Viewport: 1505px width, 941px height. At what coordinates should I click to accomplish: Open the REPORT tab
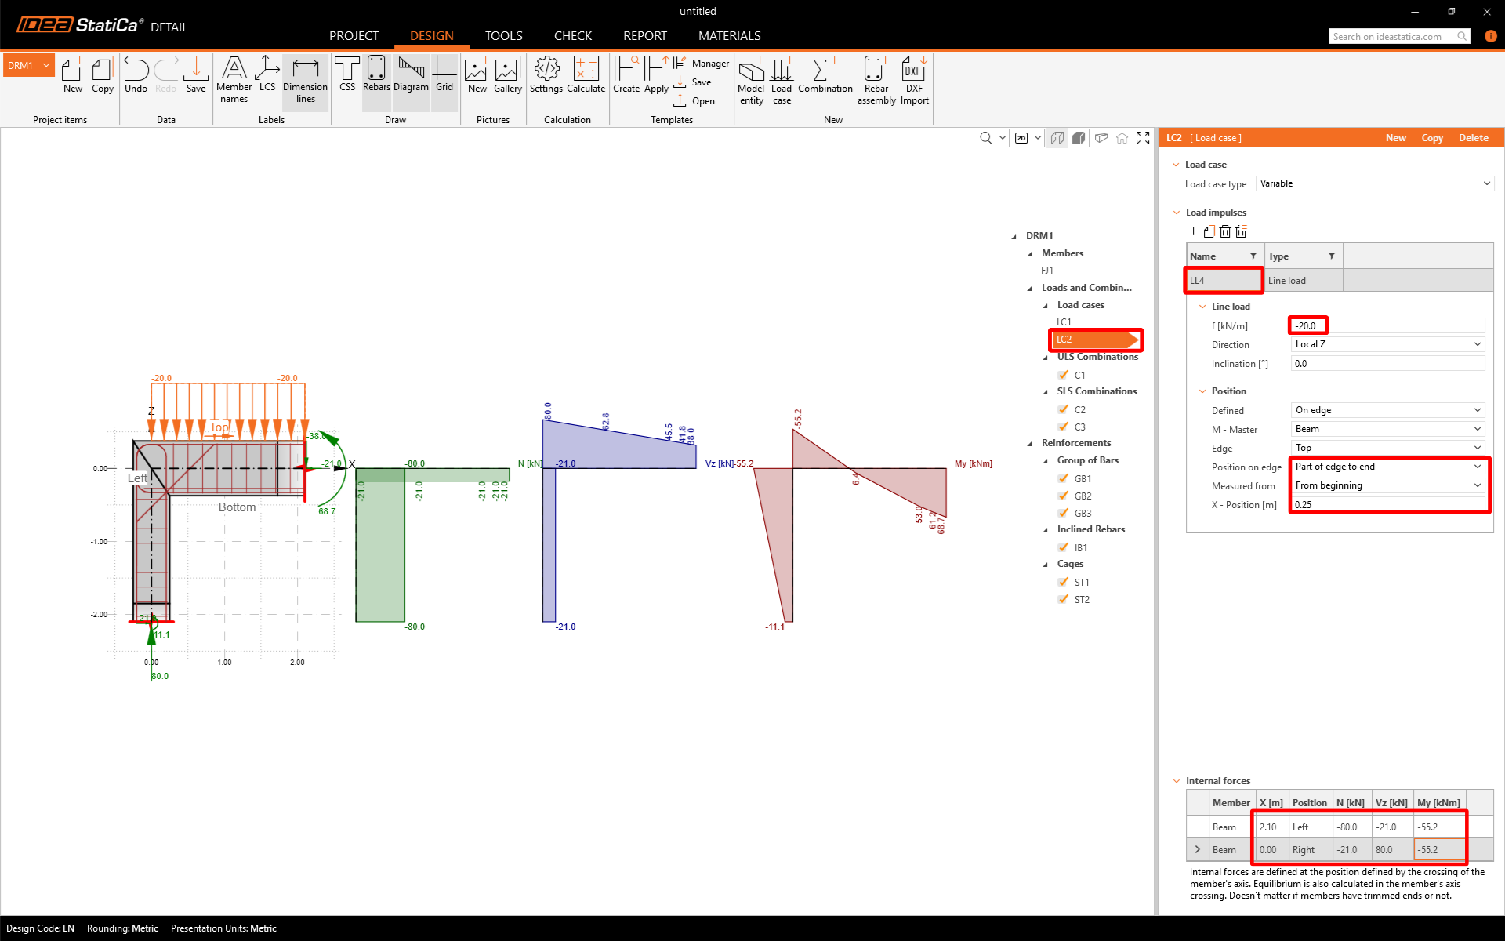(644, 36)
